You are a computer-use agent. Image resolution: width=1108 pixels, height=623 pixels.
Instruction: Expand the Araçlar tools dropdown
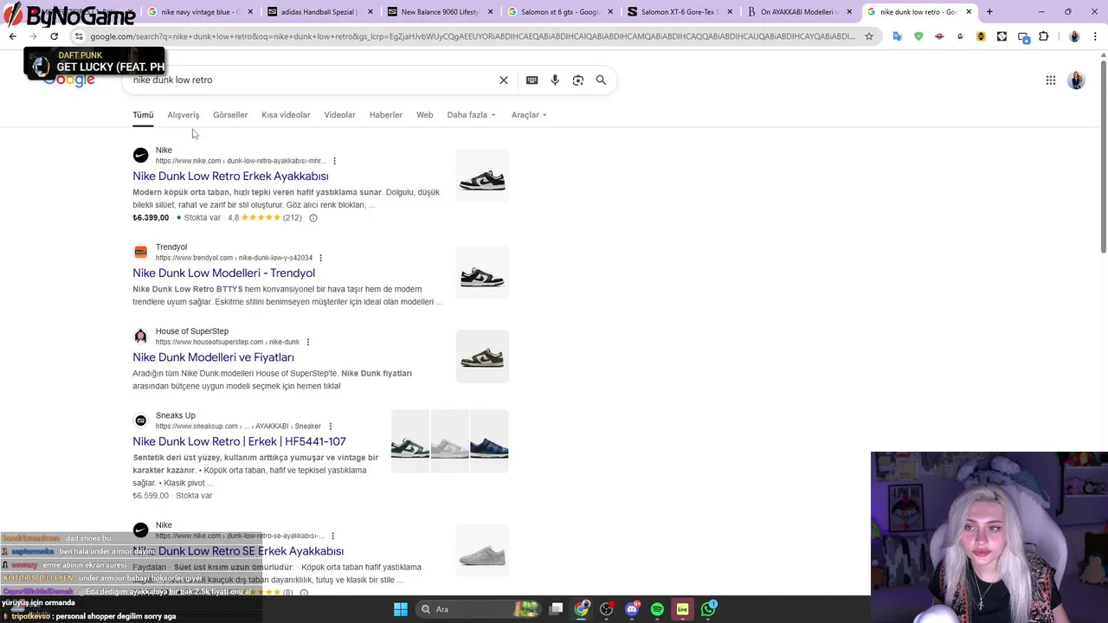pos(529,115)
